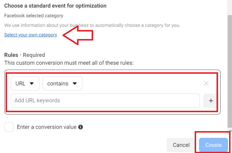Follow the Select your own category link
The height and width of the screenshot is (153, 232).
point(31,35)
